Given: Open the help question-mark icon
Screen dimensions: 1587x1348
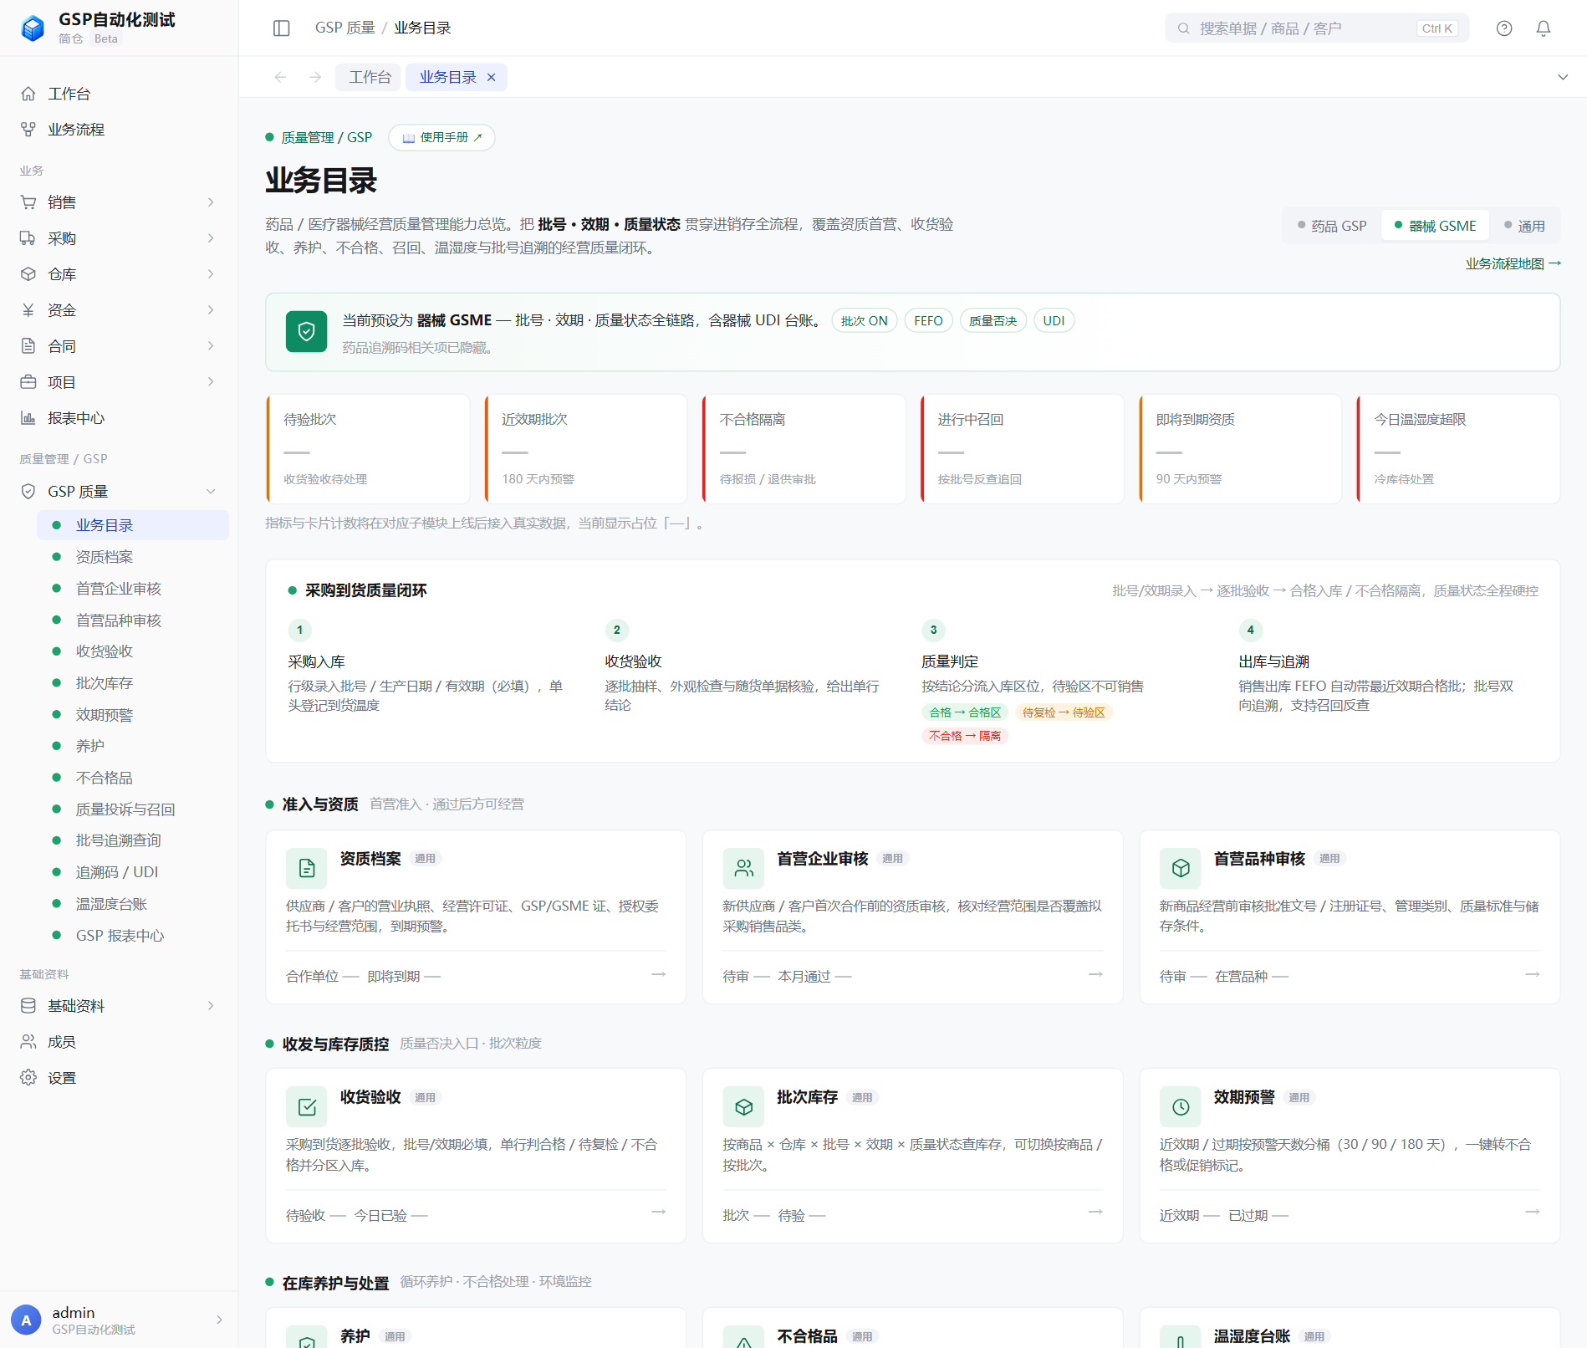Looking at the screenshot, I should click(x=1504, y=28).
